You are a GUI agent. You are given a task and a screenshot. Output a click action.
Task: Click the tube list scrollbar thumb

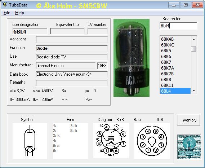click(193, 49)
